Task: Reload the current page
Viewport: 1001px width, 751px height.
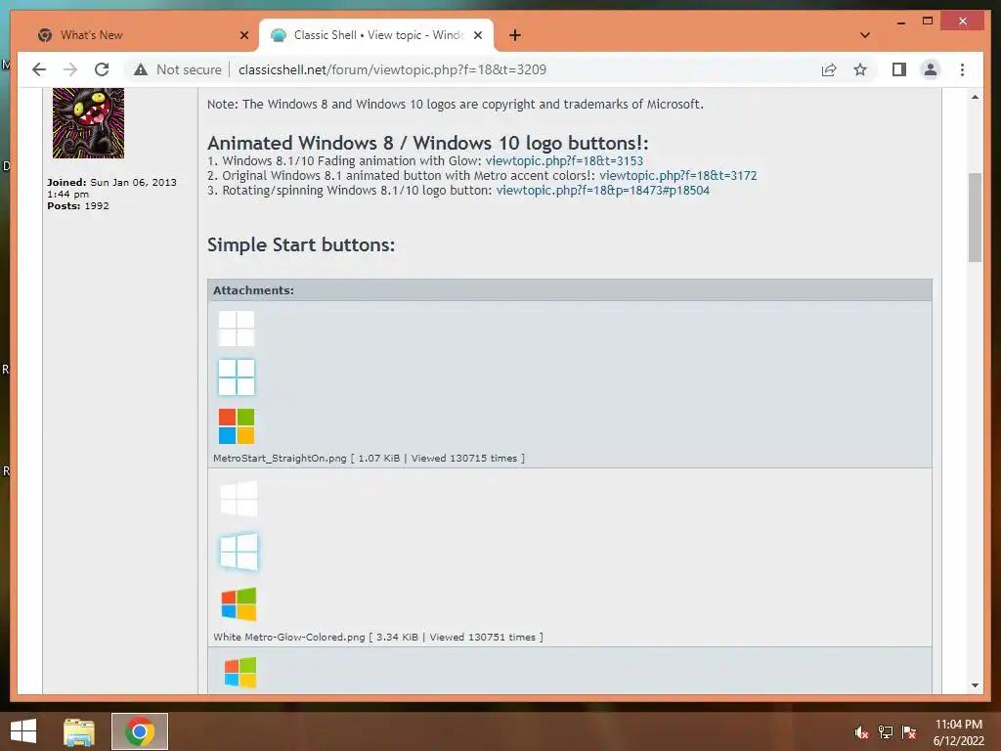Action: point(102,69)
